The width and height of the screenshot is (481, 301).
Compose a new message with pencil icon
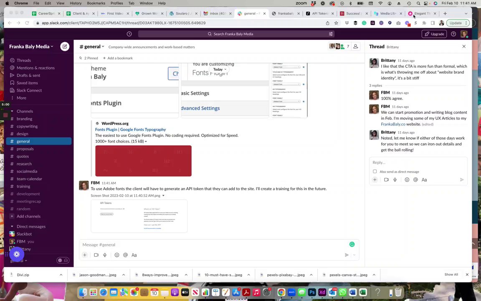65,46
